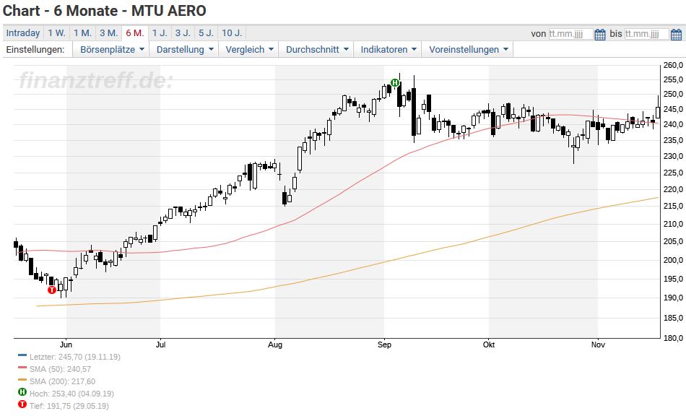The width and height of the screenshot is (686, 416).
Task: Click the 'Jun' label on the time axis
Action: click(66, 344)
